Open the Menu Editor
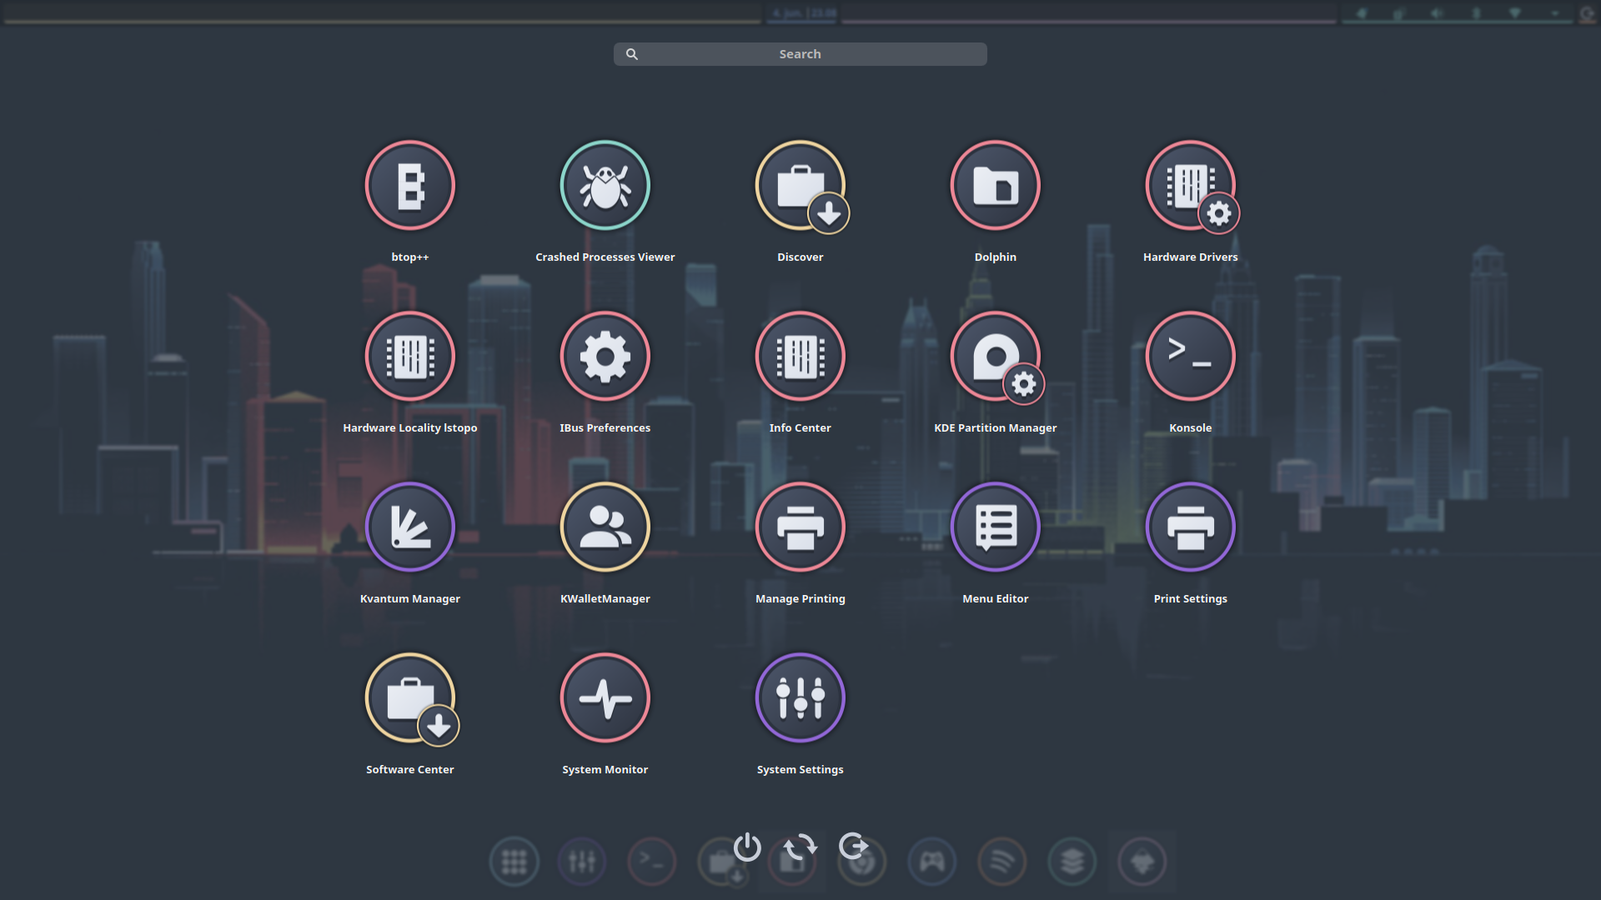The height and width of the screenshot is (900, 1601). coord(995,527)
